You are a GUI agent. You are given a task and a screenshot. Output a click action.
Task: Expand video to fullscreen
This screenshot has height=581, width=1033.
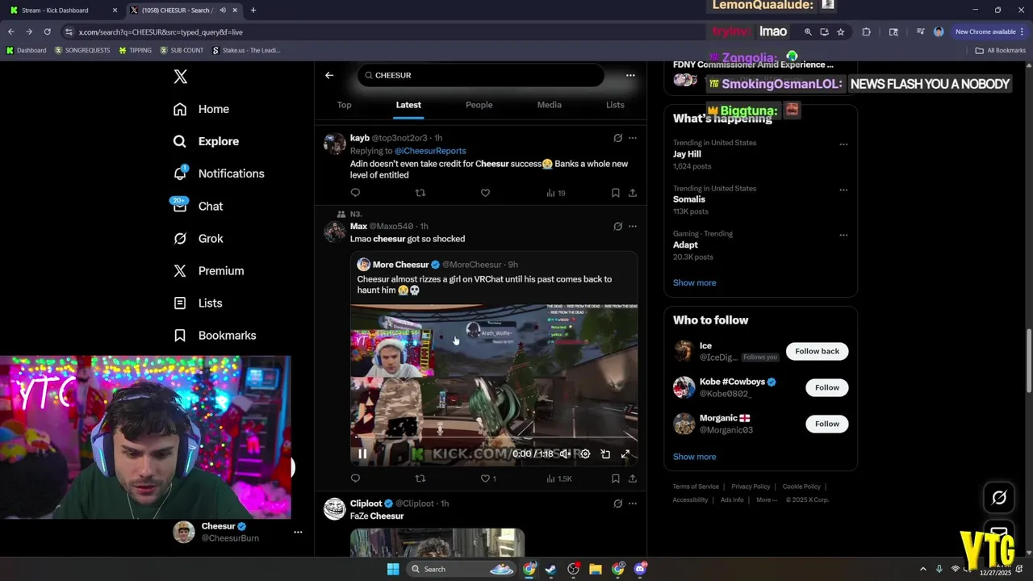625,454
